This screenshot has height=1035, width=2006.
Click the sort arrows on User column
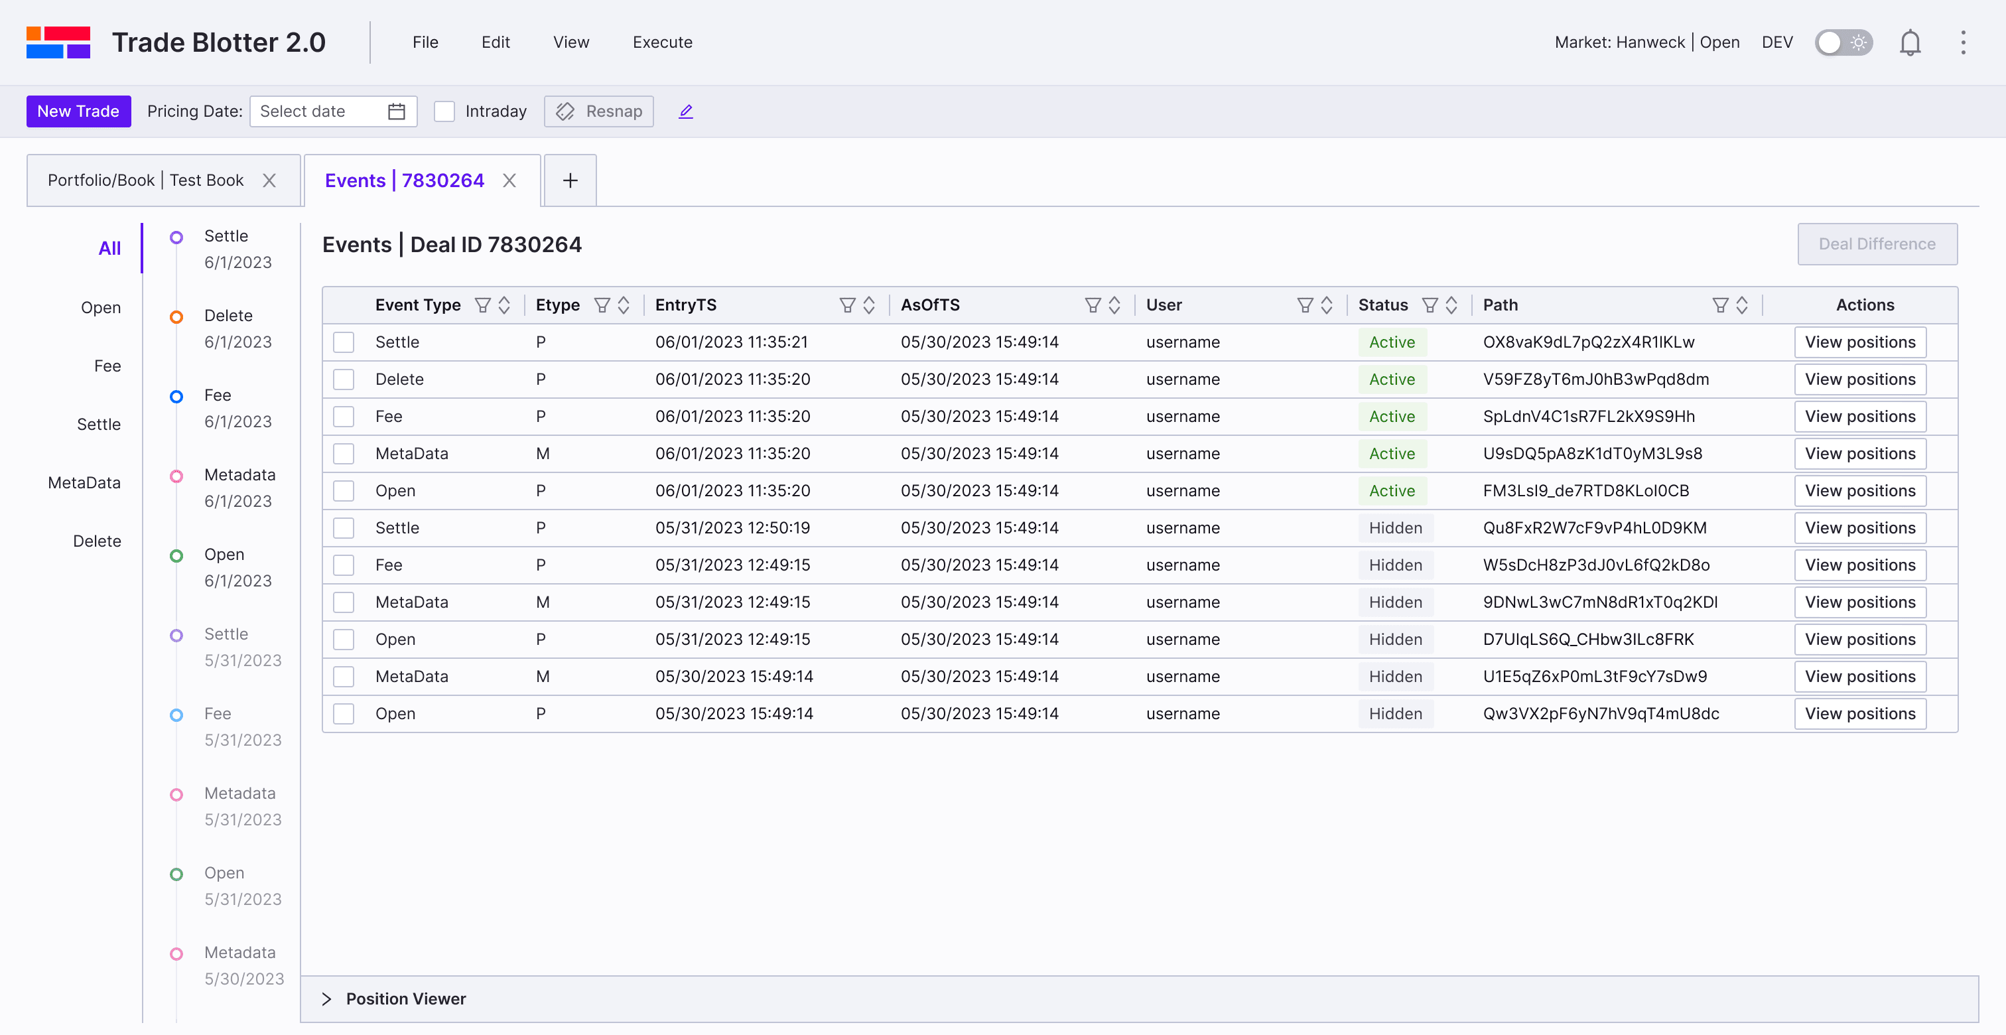pyautogui.click(x=1327, y=305)
